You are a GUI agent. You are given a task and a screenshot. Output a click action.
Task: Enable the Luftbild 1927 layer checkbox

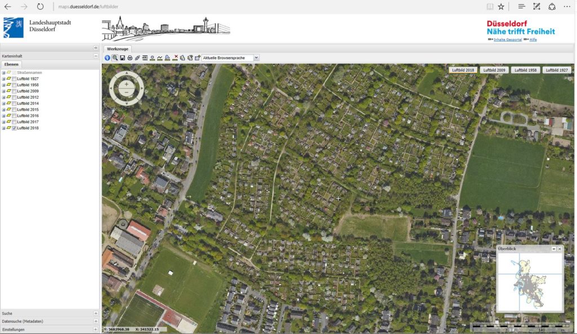(x=14, y=79)
